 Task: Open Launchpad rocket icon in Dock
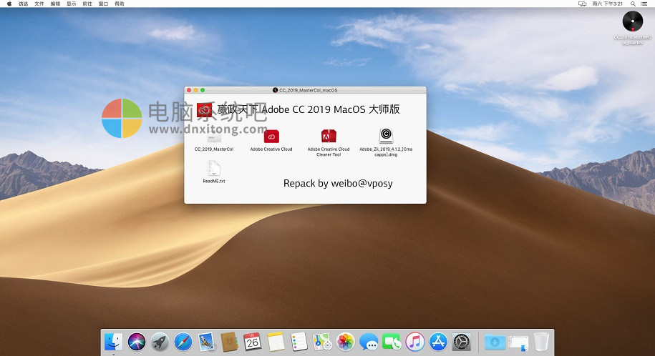click(159, 342)
